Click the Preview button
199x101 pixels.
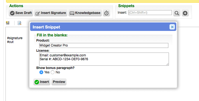click(x=59, y=82)
